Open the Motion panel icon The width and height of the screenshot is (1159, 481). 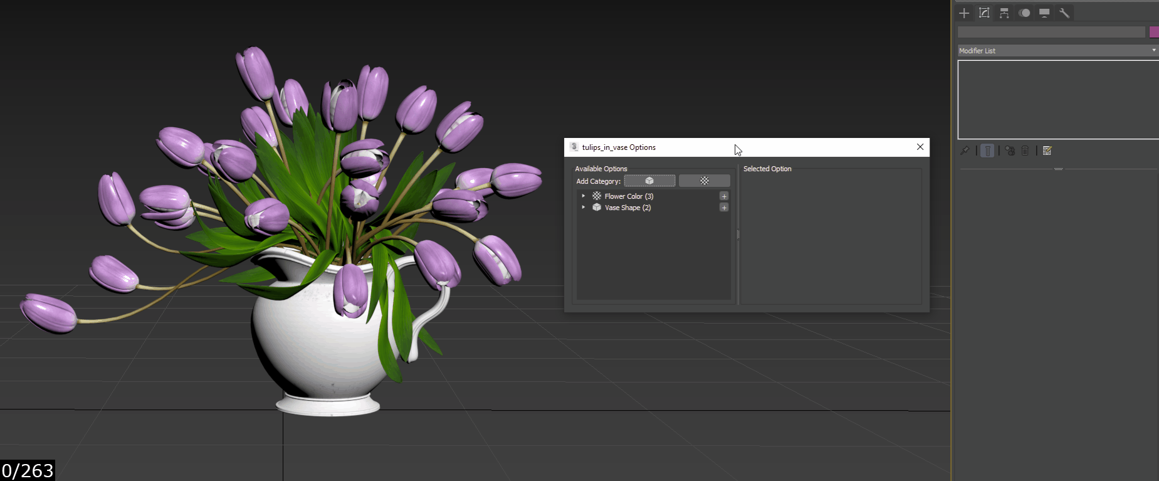point(1024,13)
